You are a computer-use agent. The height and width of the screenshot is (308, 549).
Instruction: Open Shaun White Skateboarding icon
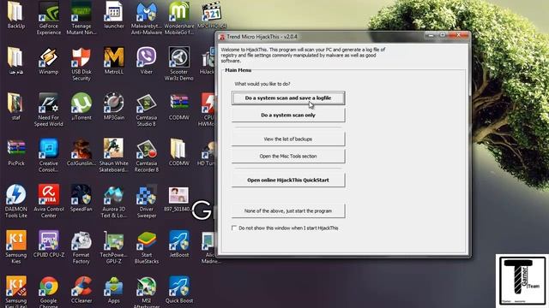(x=114, y=156)
